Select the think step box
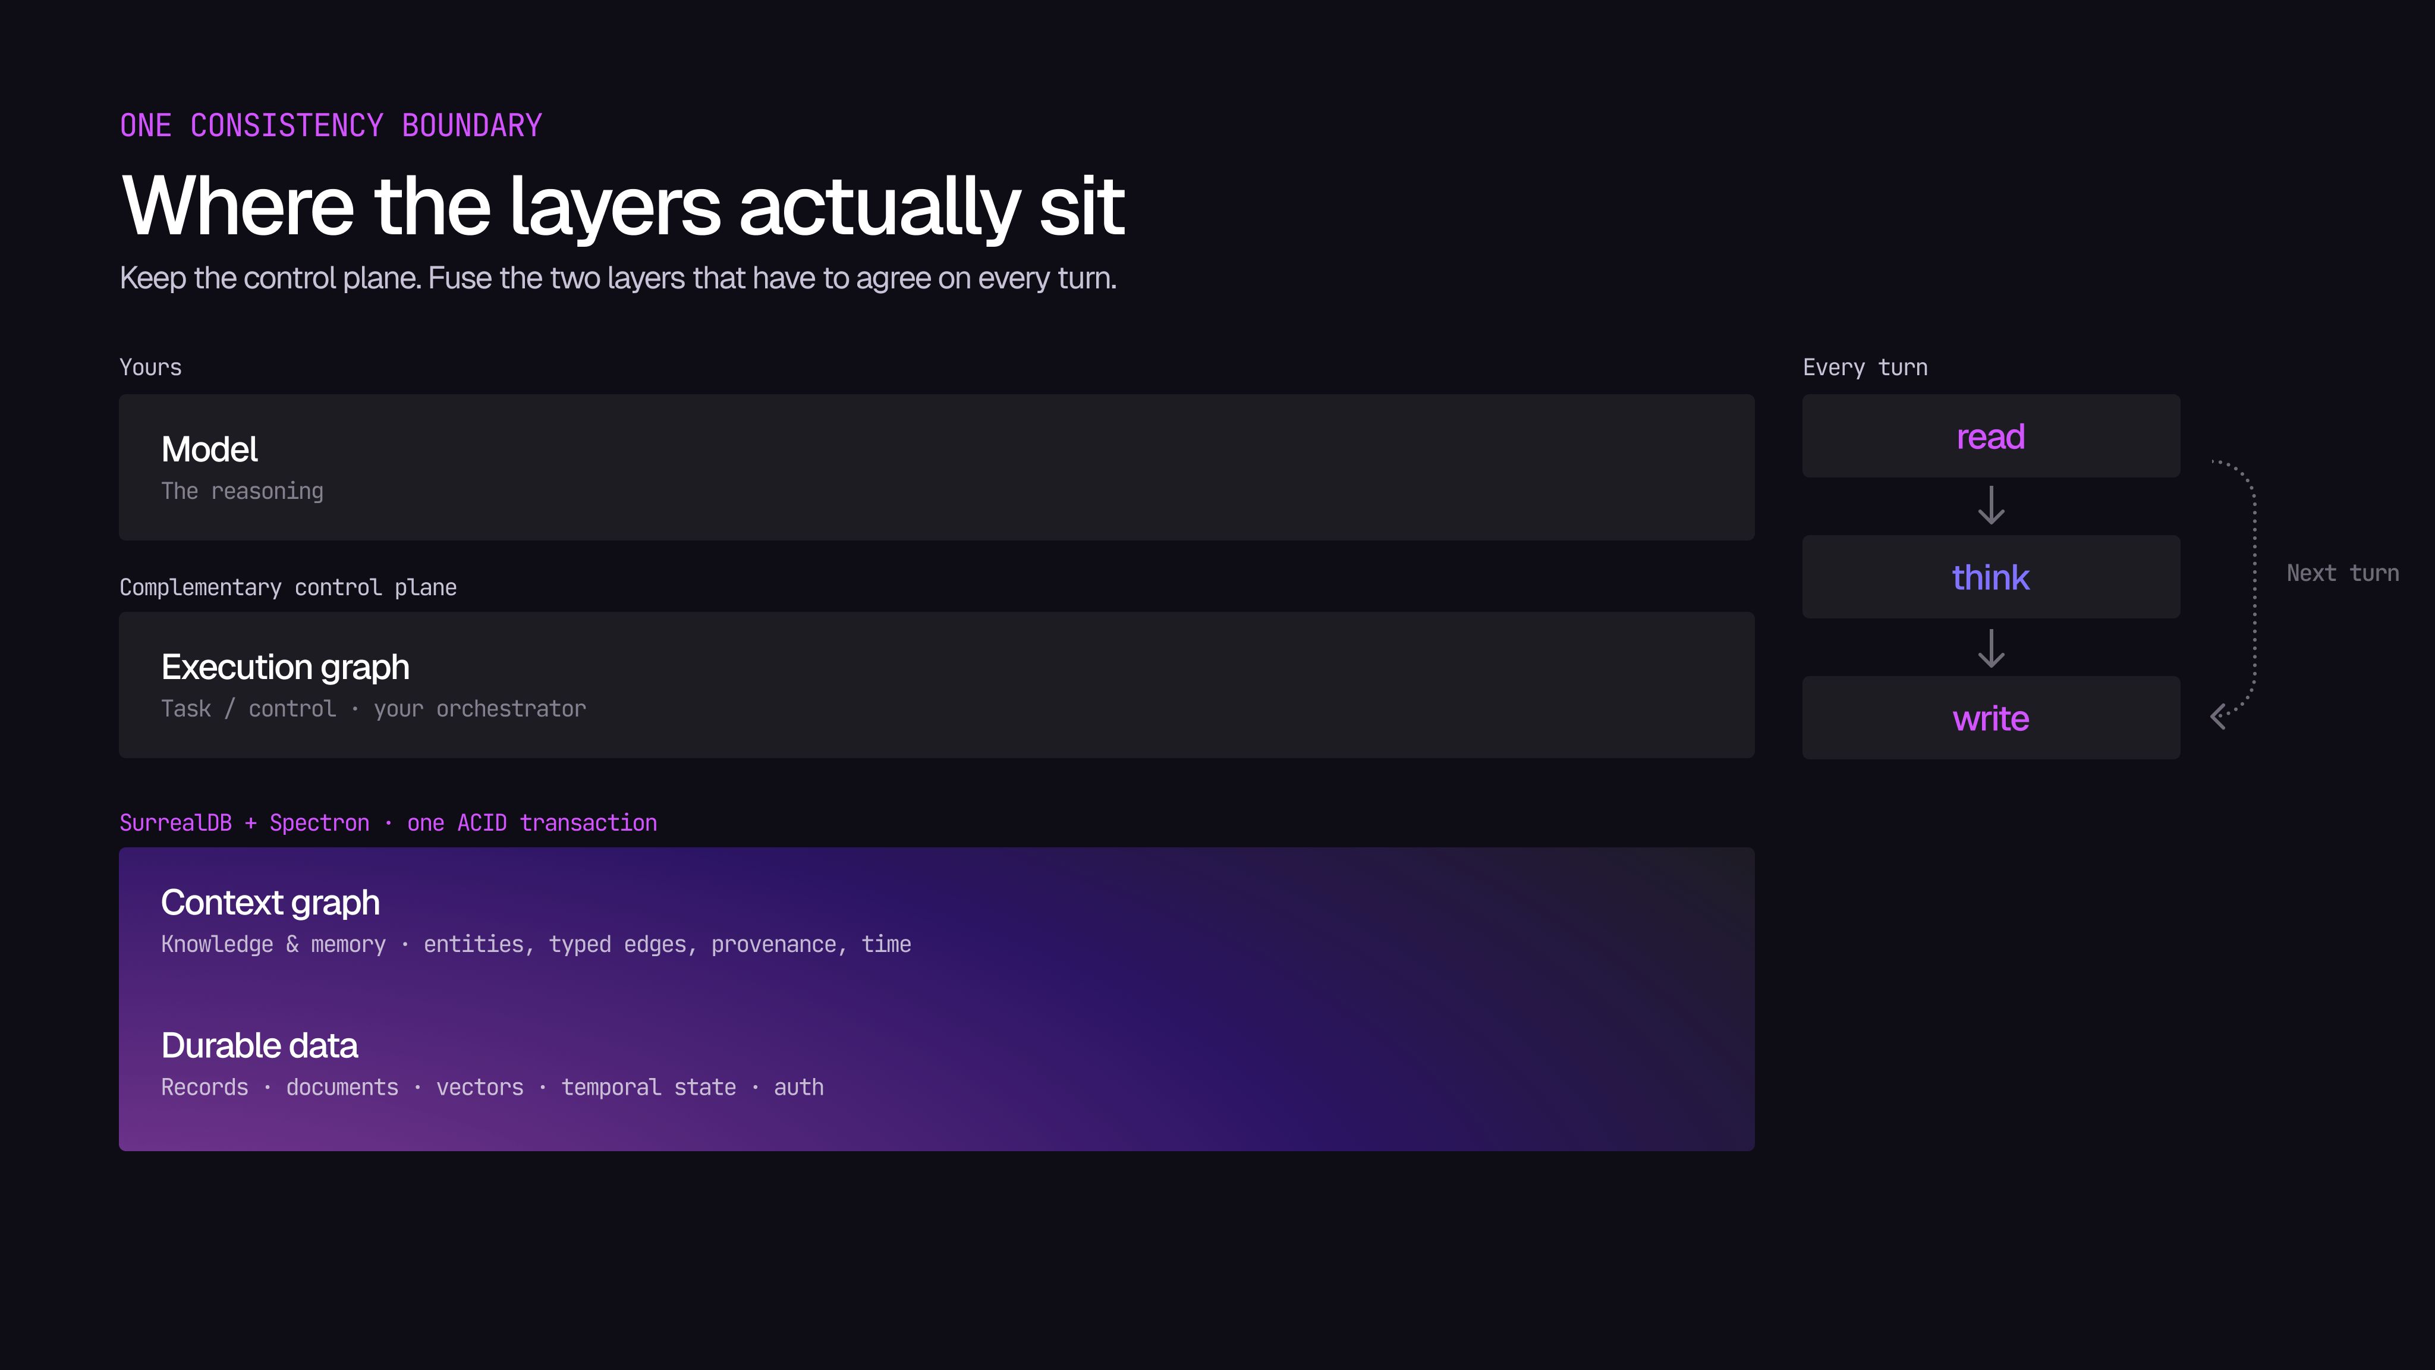 (x=1991, y=577)
